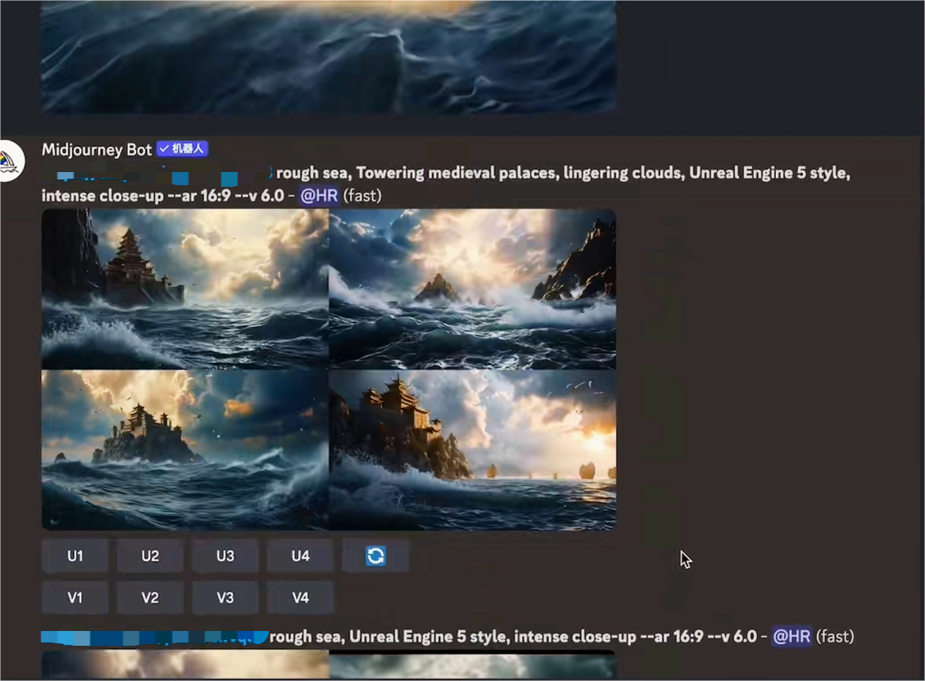Open the top-right rocky island image
The width and height of the screenshot is (925, 681).
pyautogui.click(x=473, y=288)
